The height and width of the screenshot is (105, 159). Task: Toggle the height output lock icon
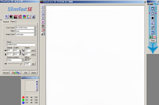[23, 54]
